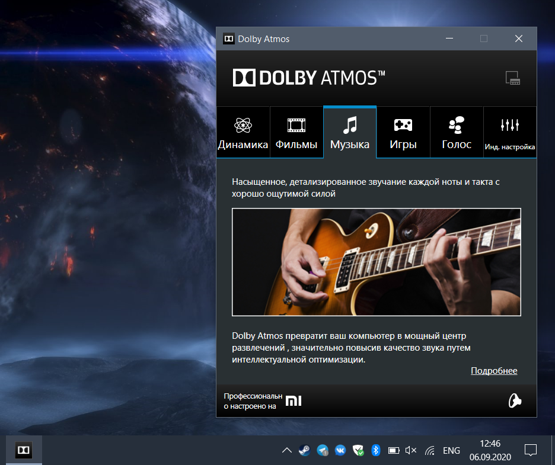Choose the Игры profile tab

(x=403, y=132)
